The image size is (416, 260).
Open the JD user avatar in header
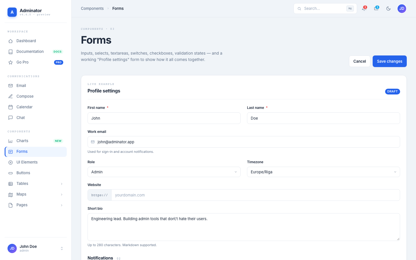[402, 9]
